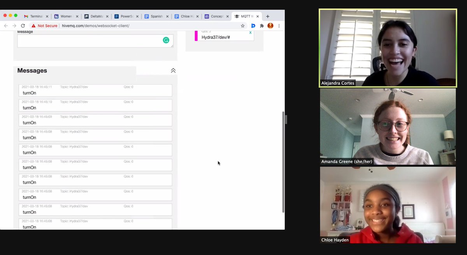
Task: Select the active MQTT websocket tab
Action: 248,16
